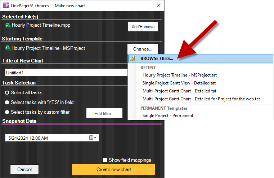274x178 pixels.
Task: Pick Single Project Gantt View - Detailed.tat
Action: coord(179,83)
